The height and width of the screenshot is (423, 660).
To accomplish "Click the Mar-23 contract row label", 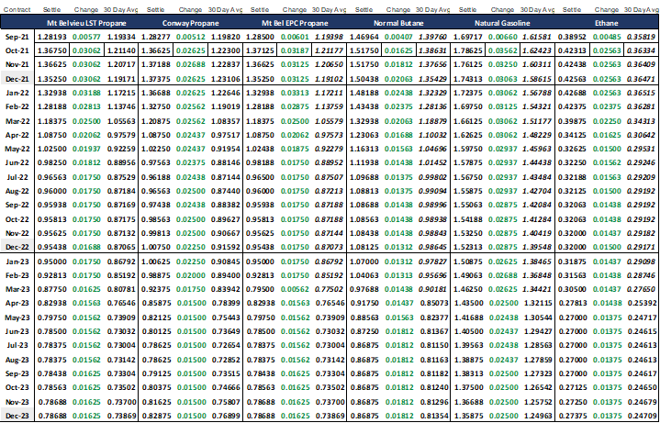I will pyautogui.click(x=17, y=289).
